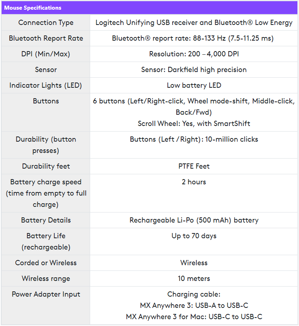The image size is (299, 326).
Task: Click the Mouse Specifications purple header
Action: (x=149, y=8)
